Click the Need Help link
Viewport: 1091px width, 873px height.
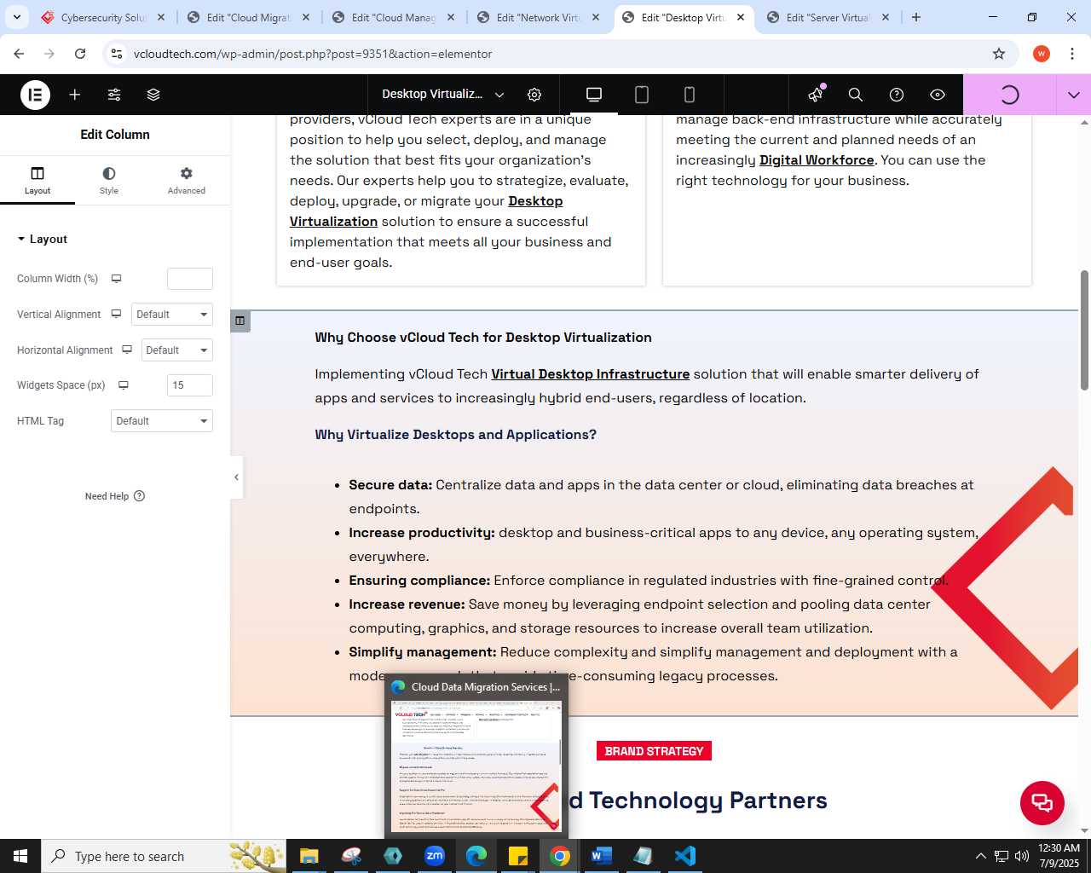pyautogui.click(x=115, y=496)
